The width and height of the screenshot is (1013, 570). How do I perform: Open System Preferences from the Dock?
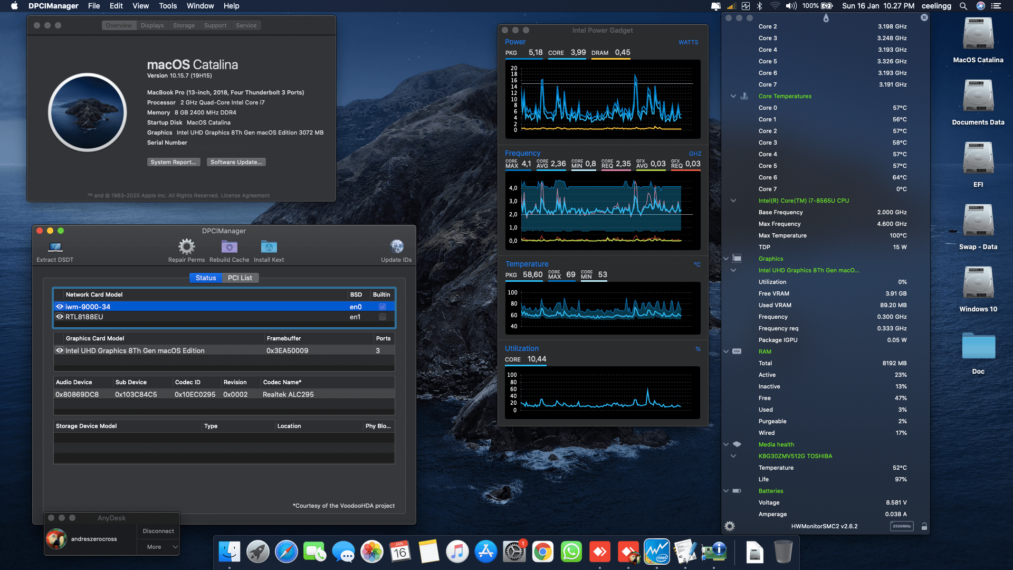coord(514,552)
